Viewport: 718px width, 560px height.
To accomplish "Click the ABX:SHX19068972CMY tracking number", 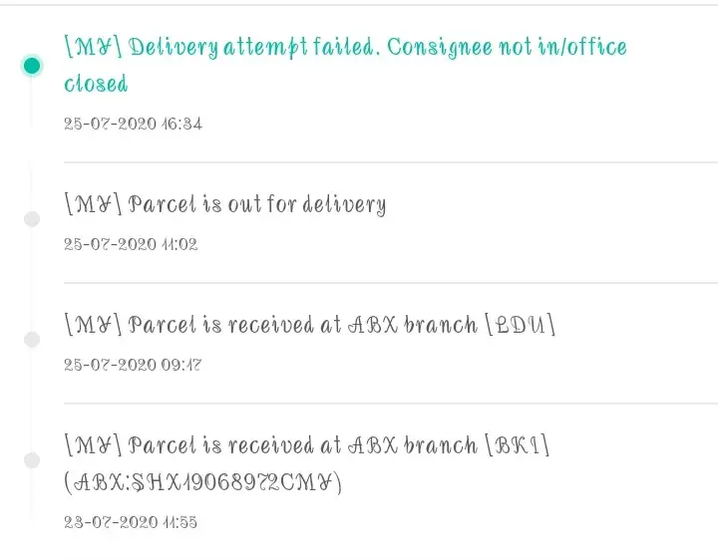I will tap(202, 483).
